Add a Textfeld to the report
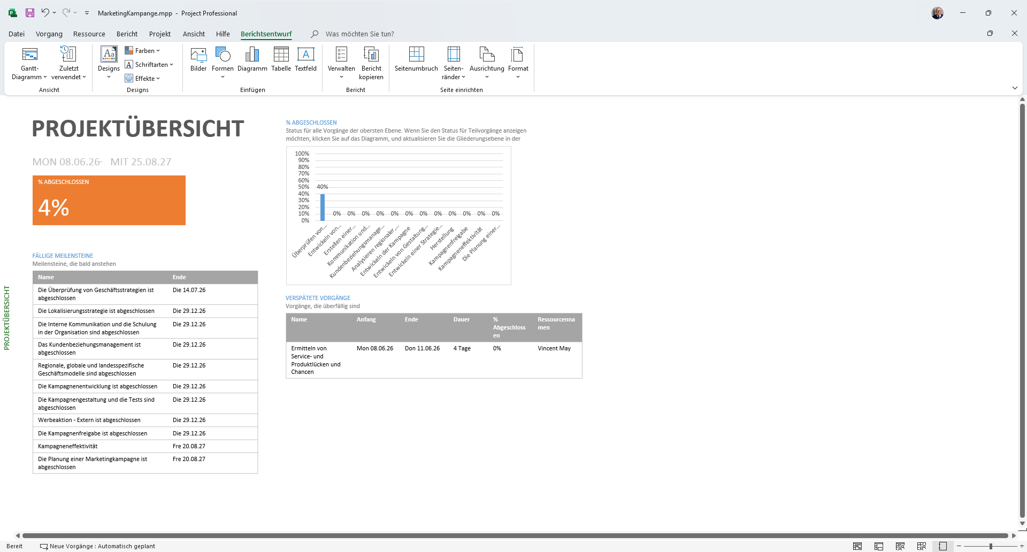Image resolution: width=1027 pixels, height=552 pixels. coord(305,59)
